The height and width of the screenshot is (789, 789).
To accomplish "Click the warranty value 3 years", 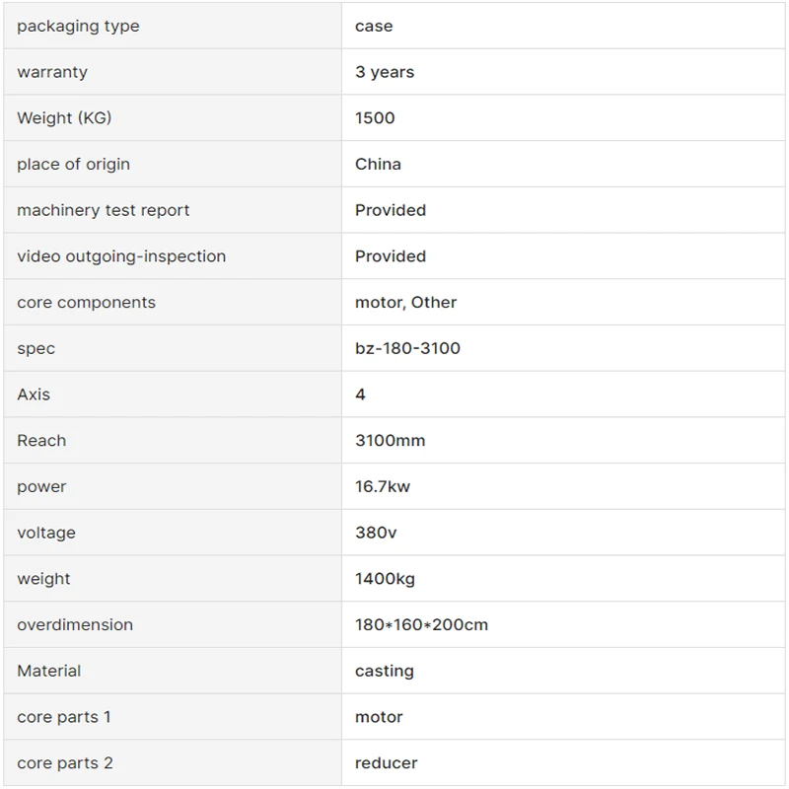I will 385,72.
